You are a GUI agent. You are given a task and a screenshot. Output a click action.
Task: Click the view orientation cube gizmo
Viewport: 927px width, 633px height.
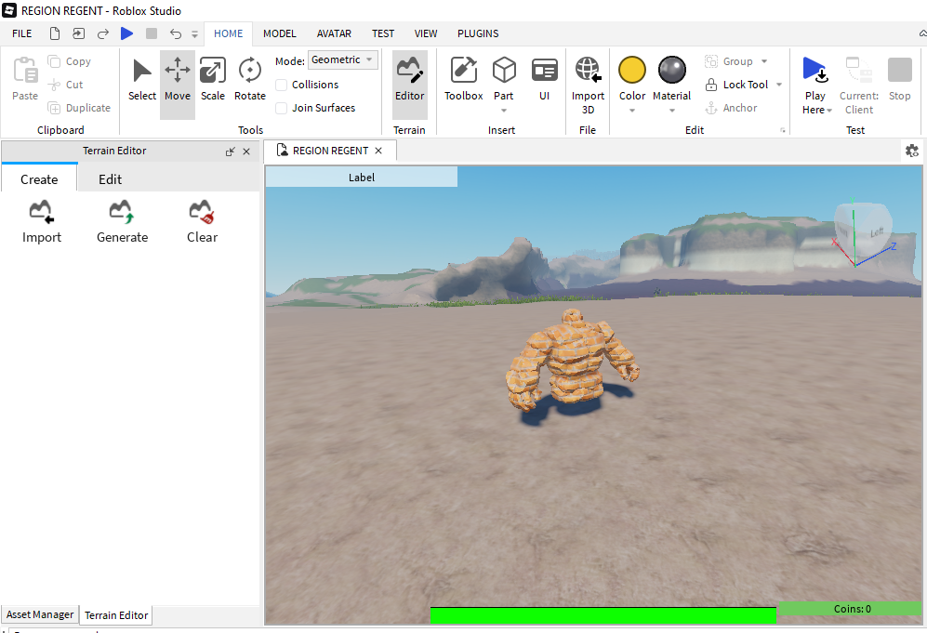tap(863, 228)
